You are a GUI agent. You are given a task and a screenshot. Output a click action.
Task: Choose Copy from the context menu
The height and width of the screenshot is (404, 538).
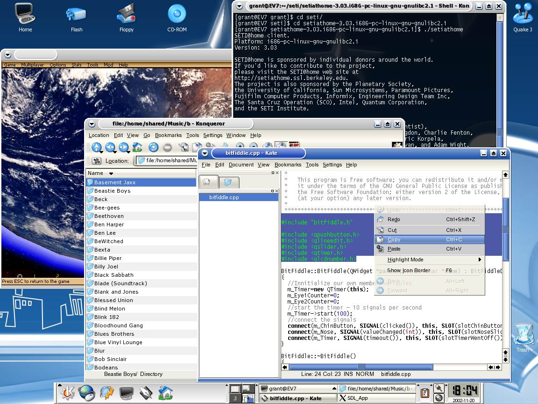(430, 239)
